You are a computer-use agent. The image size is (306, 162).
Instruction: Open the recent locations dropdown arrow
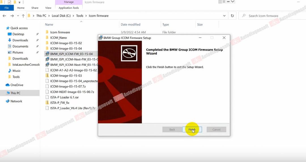18,16
